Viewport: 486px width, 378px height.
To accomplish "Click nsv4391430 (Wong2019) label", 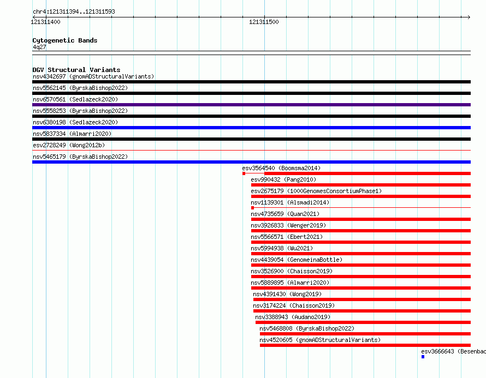I will click(x=287, y=294).
